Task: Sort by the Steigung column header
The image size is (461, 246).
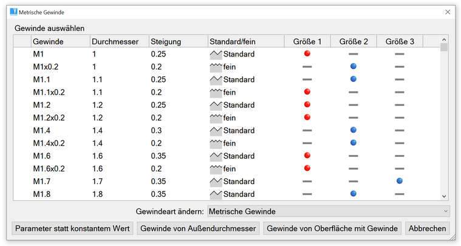Action: (177, 41)
